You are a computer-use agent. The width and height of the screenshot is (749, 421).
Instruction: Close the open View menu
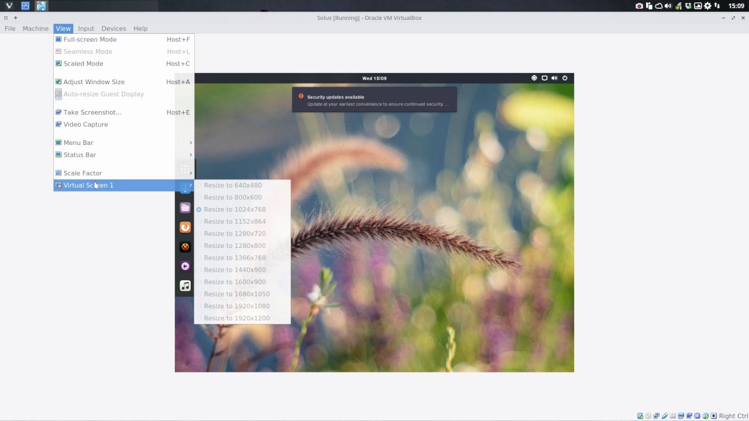(63, 28)
